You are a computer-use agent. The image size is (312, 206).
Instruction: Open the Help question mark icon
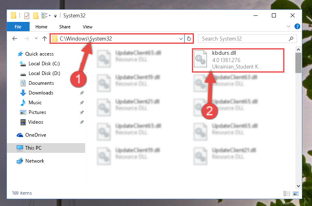[x=297, y=26]
